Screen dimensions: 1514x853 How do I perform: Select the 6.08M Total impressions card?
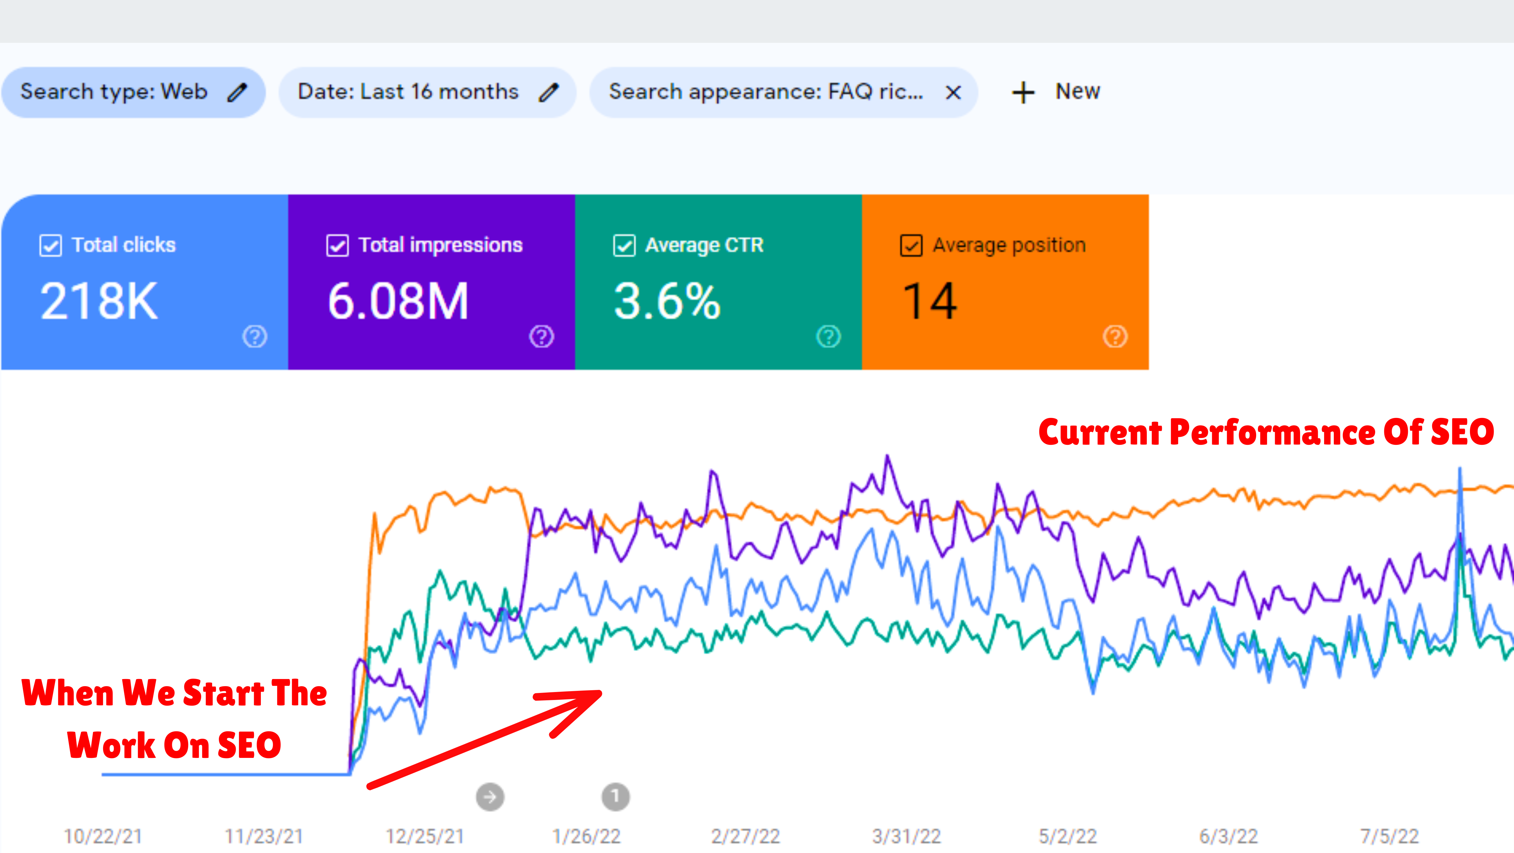399,301
